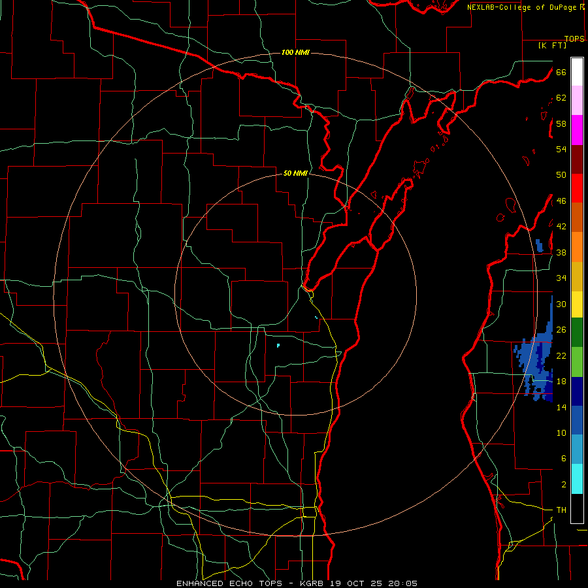The height and width of the screenshot is (588, 588).
Task: Click the "18" legend value
Action: click(561, 382)
